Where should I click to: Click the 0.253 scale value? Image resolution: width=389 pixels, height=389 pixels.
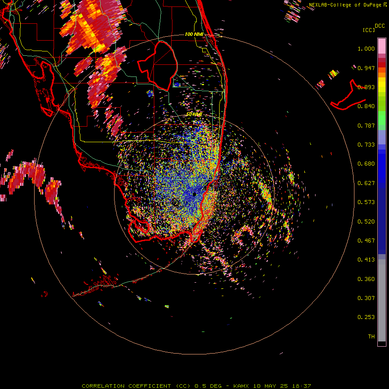coord(366,317)
